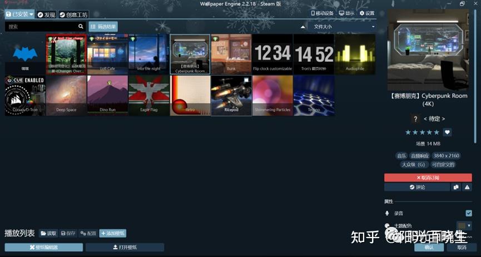Open the 已安装 installed tab
Image resolution: width=481 pixels, height=257 pixels.
[19, 14]
